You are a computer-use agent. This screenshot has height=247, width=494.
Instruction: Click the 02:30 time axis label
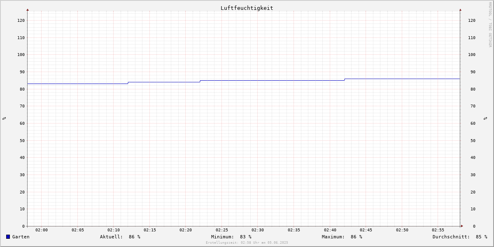coord(258,230)
